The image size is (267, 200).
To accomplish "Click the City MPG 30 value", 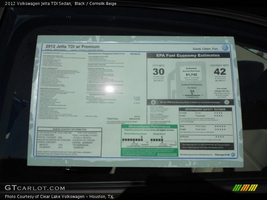I will [159, 72].
